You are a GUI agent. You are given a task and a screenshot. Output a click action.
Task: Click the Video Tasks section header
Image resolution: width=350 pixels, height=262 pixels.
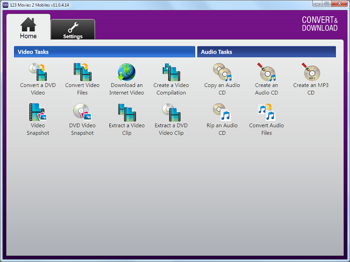104,52
